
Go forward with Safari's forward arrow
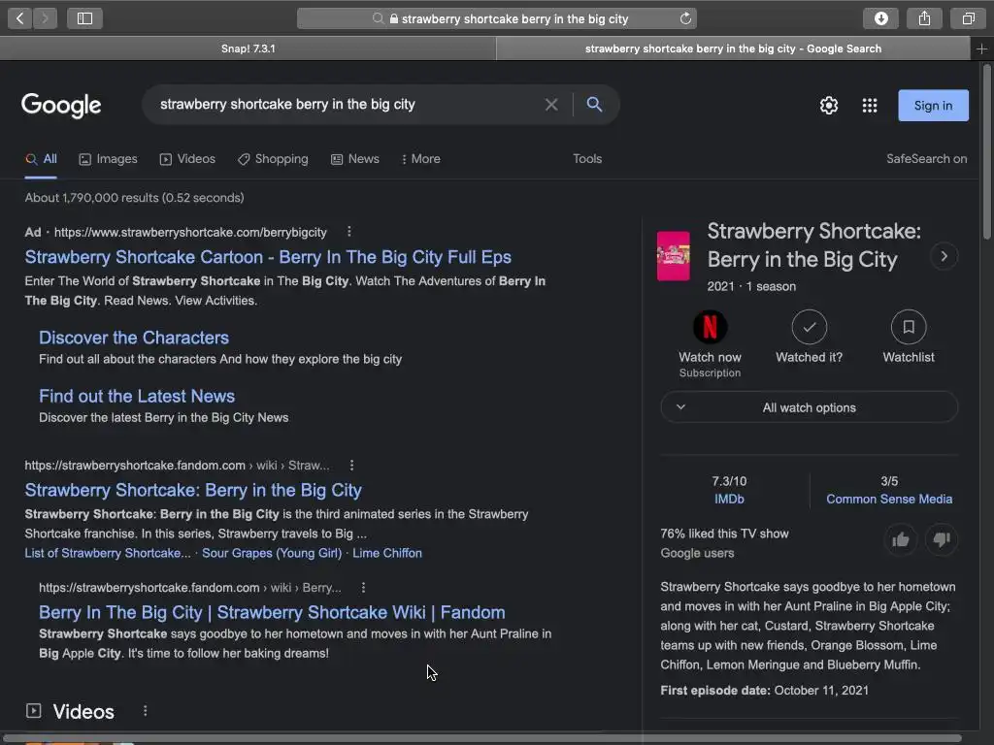click(45, 18)
